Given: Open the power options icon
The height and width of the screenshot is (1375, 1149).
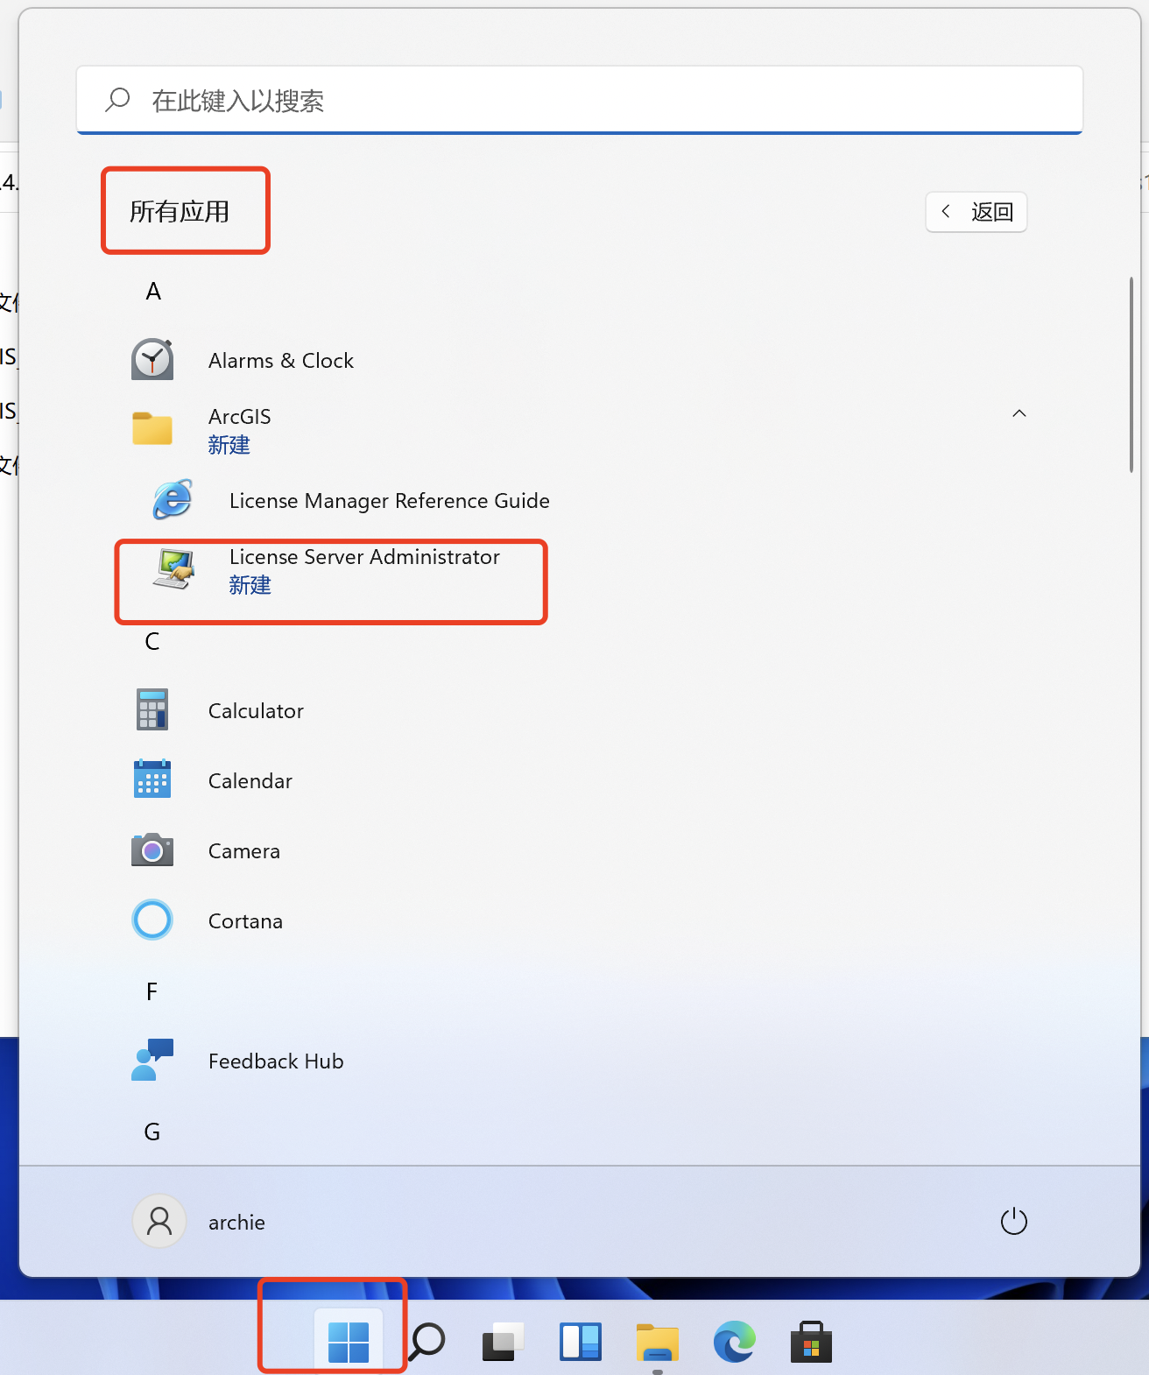Looking at the screenshot, I should tap(1014, 1221).
